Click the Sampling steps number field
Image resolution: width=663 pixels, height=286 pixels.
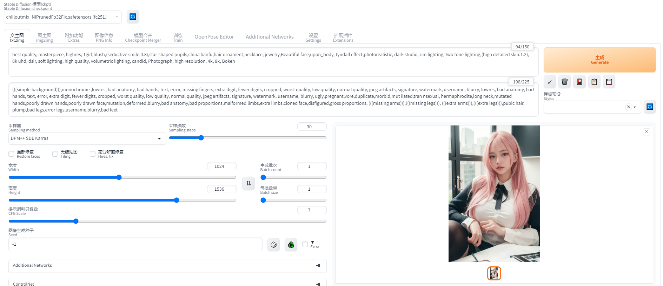tap(312, 127)
